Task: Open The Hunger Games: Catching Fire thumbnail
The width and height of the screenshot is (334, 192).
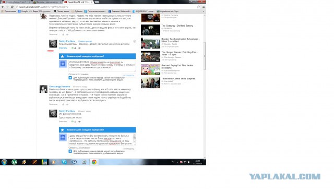Action: click(150, 56)
